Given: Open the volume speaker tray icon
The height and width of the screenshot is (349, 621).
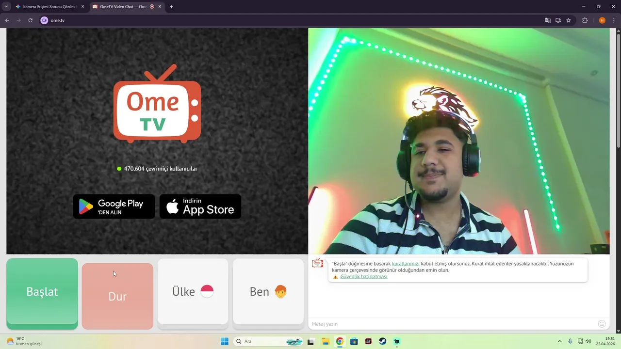Looking at the screenshot, I should (x=588, y=341).
